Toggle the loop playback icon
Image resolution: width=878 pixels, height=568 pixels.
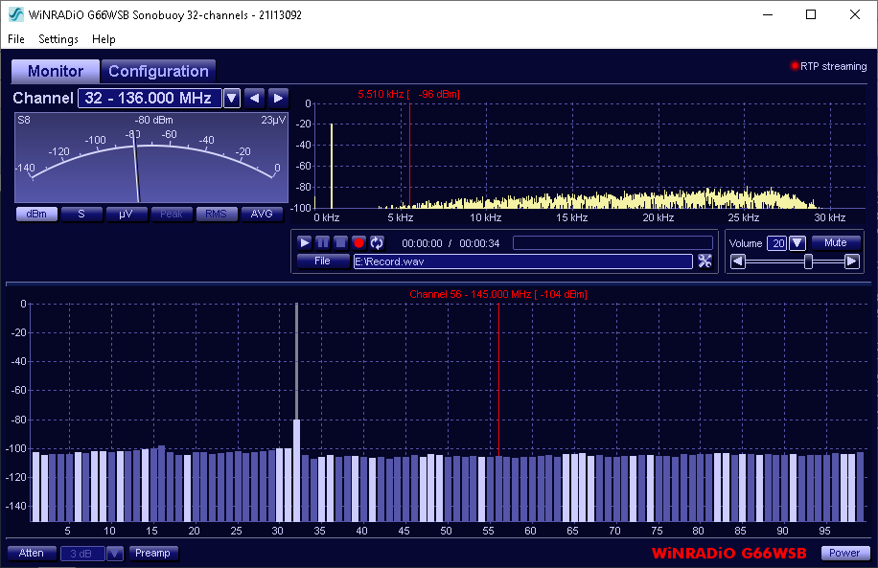point(377,243)
